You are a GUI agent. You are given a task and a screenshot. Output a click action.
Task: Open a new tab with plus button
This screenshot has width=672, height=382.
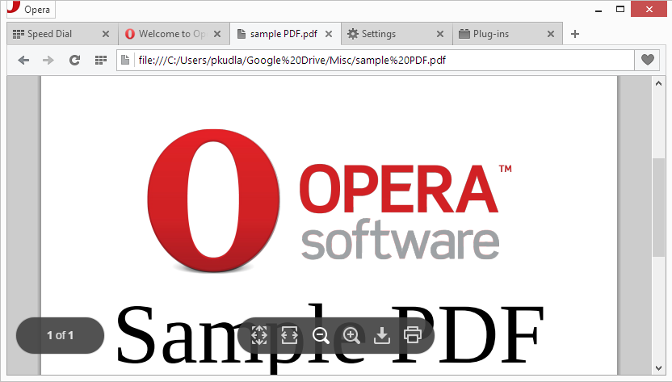575,34
